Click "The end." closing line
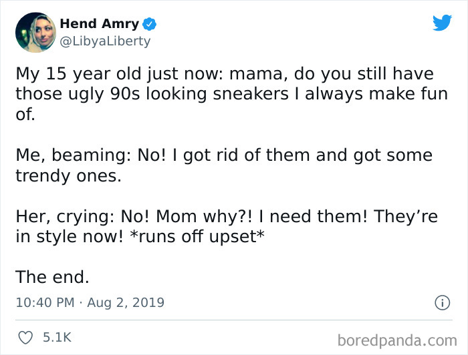The height and width of the screenshot is (355, 468). point(52,276)
